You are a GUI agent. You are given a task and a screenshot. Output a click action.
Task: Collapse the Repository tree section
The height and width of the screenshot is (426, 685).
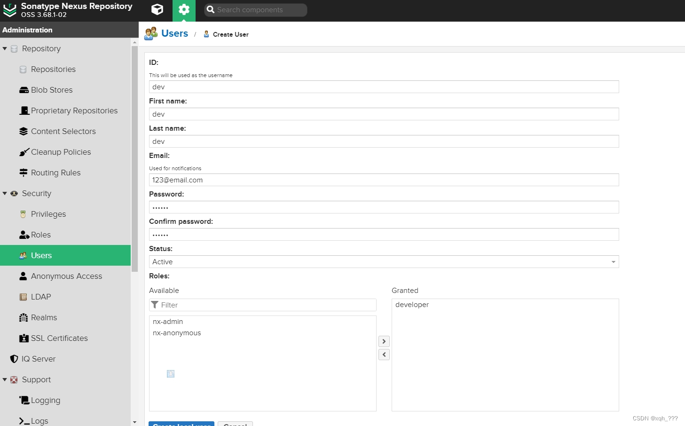[5, 48]
